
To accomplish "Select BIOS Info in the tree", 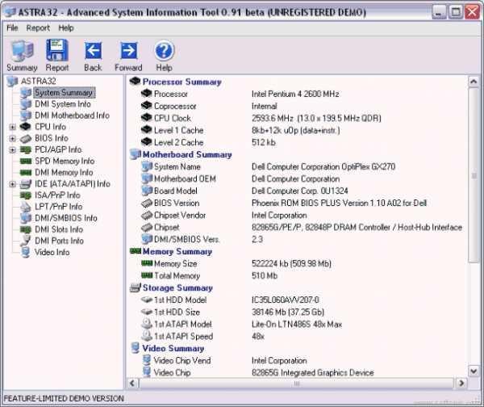I will pyautogui.click(x=52, y=138).
